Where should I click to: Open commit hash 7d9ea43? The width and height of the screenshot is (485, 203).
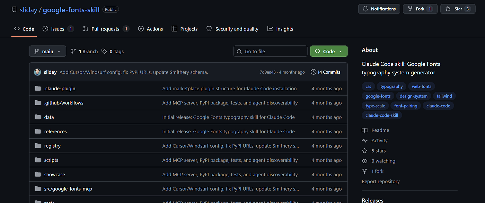pyautogui.click(x=267, y=72)
